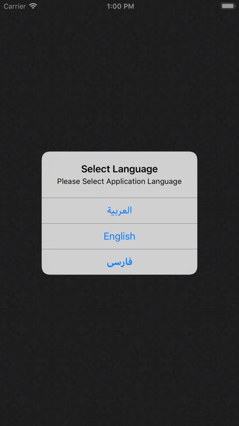
Task: Select the العربية language option
Action: click(119, 211)
